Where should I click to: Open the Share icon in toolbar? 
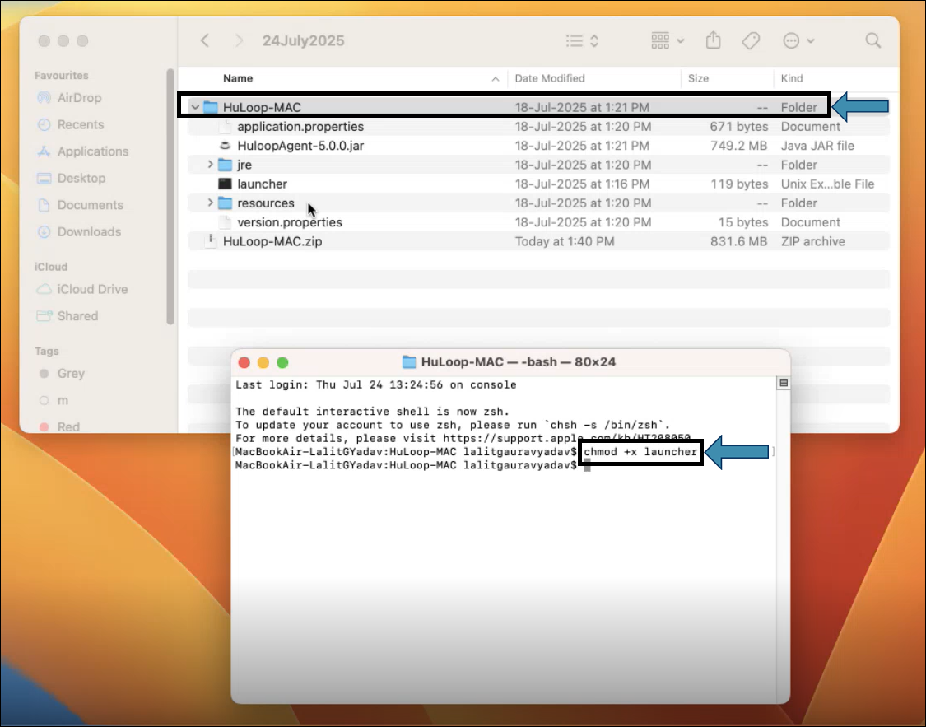714,40
